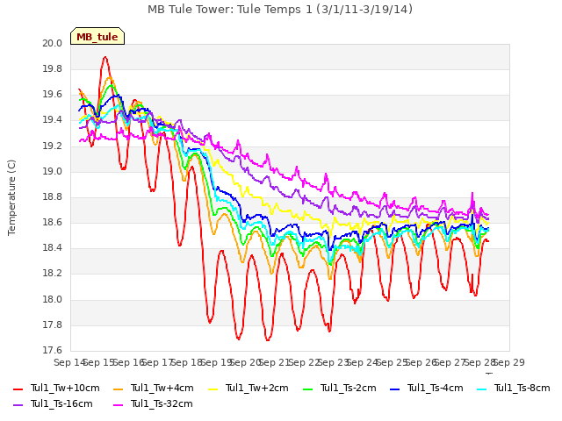This screenshot has height=421, width=562.
Task: Click the 18.6 y-axis tick label
Action: tap(53, 223)
